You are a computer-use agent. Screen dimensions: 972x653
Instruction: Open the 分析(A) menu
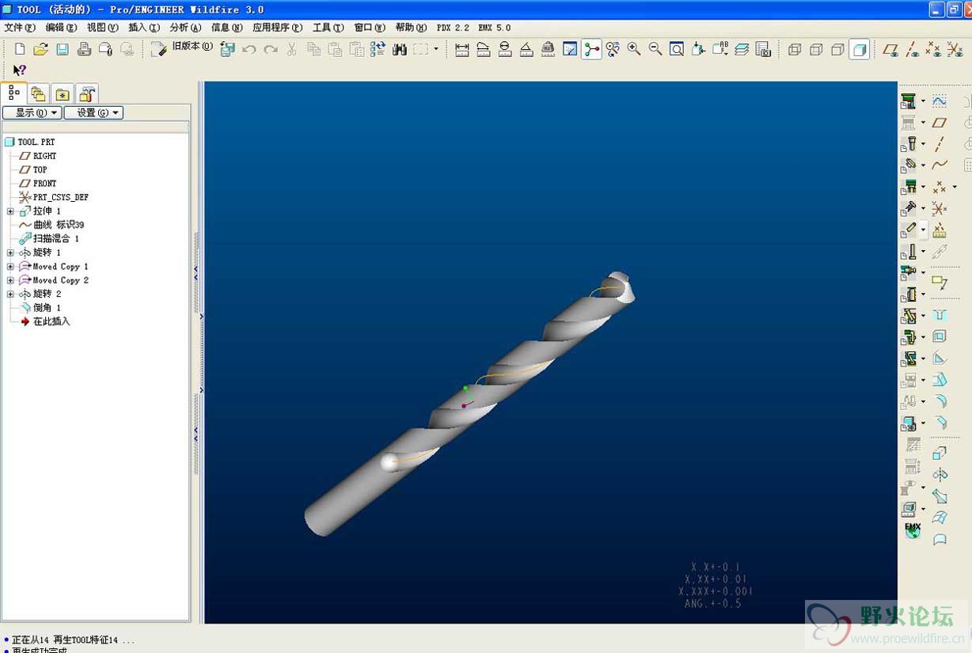(185, 28)
